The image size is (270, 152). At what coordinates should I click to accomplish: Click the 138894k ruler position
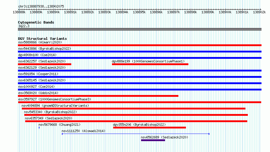pos(122,12)
